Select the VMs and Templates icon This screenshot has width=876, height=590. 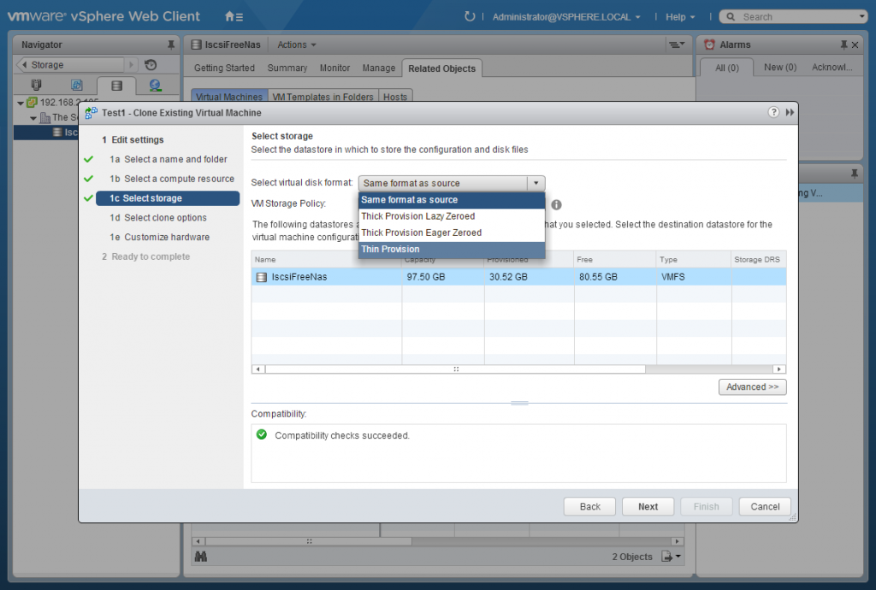(x=77, y=86)
